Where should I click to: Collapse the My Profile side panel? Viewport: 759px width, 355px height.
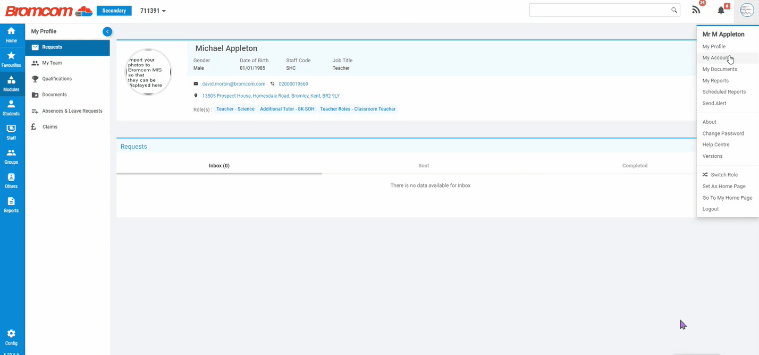point(107,32)
